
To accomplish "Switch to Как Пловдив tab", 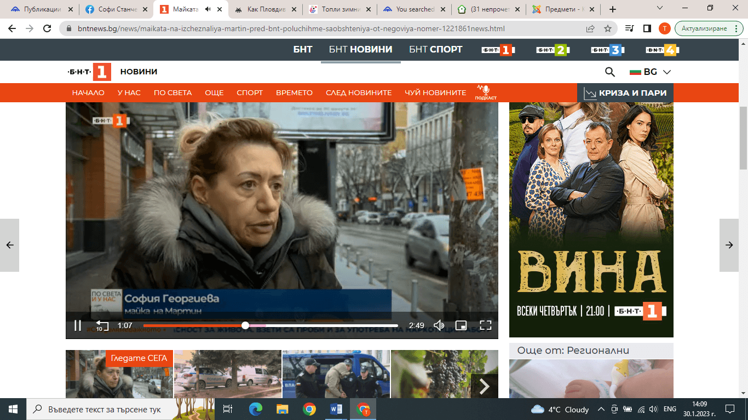I will pos(265,9).
